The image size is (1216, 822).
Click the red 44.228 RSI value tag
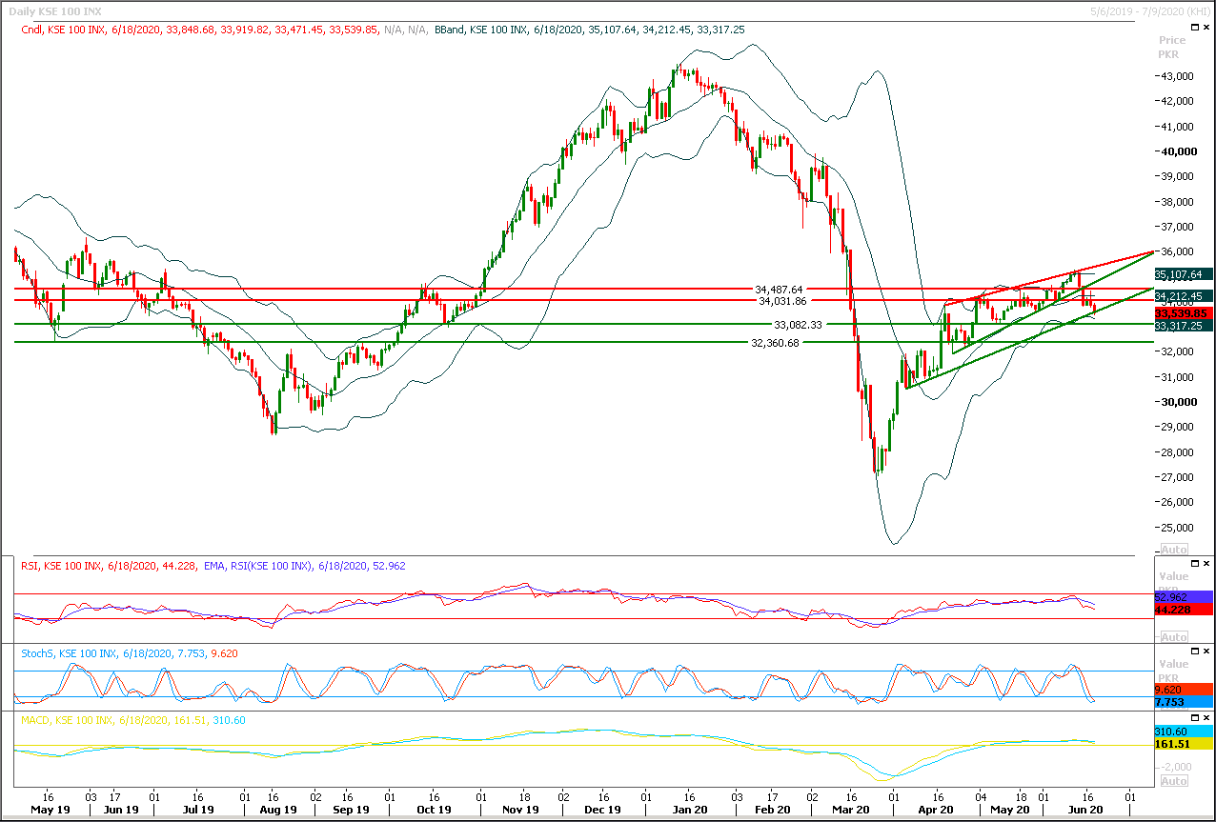(1184, 610)
